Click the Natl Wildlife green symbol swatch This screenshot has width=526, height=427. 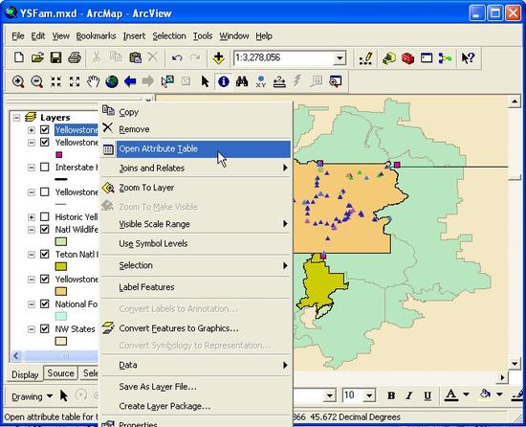60,241
